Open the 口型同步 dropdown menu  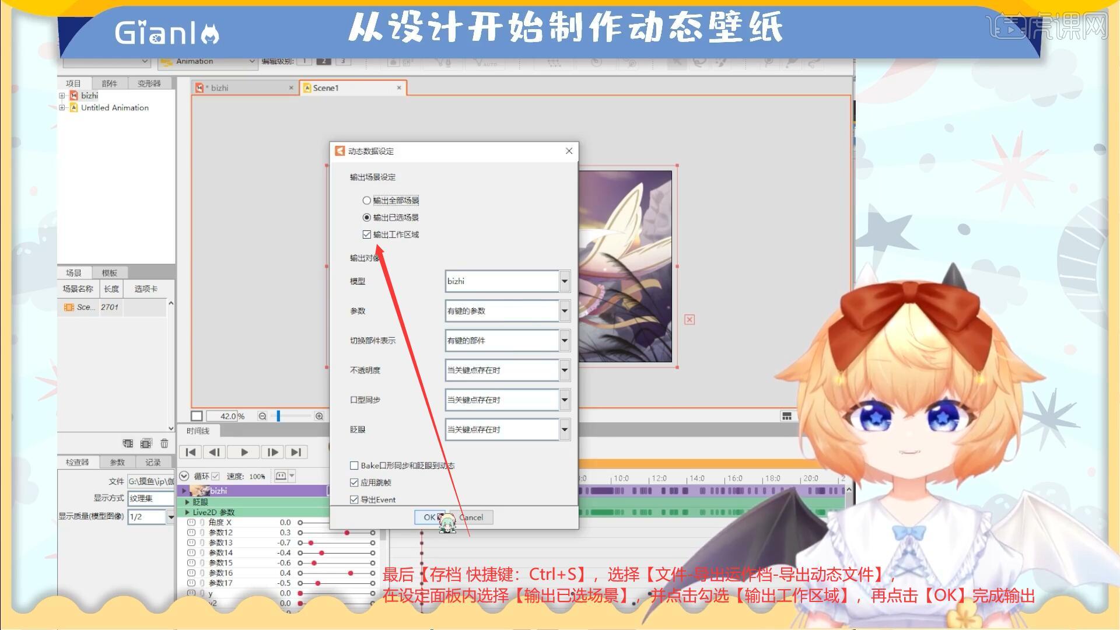coord(563,400)
